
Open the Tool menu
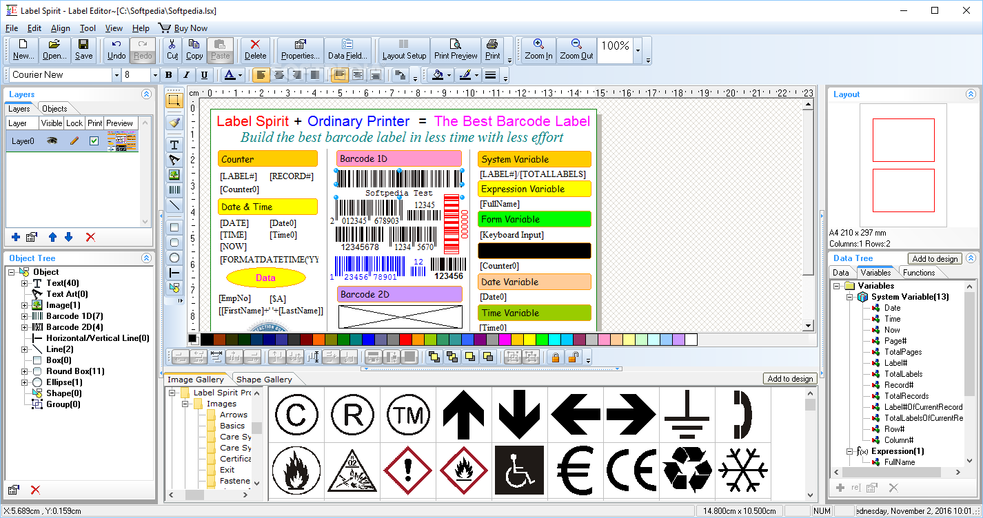pyautogui.click(x=88, y=28)
